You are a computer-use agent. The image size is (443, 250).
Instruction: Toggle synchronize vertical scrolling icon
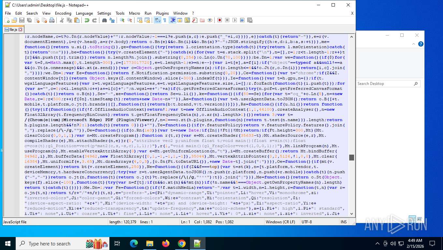point(140,20)
